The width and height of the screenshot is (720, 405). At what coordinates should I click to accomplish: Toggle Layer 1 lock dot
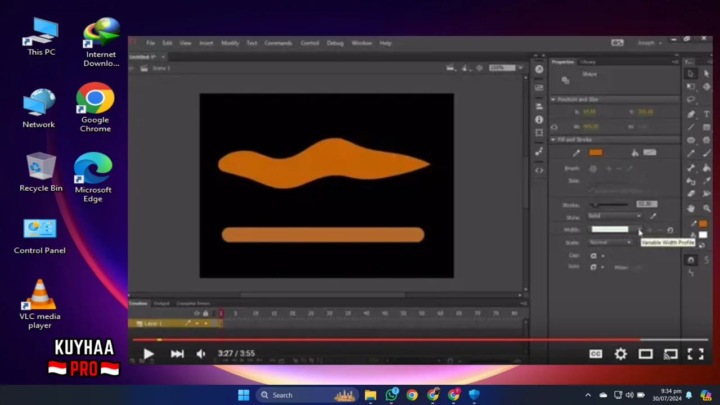click(x=206, y=323)
